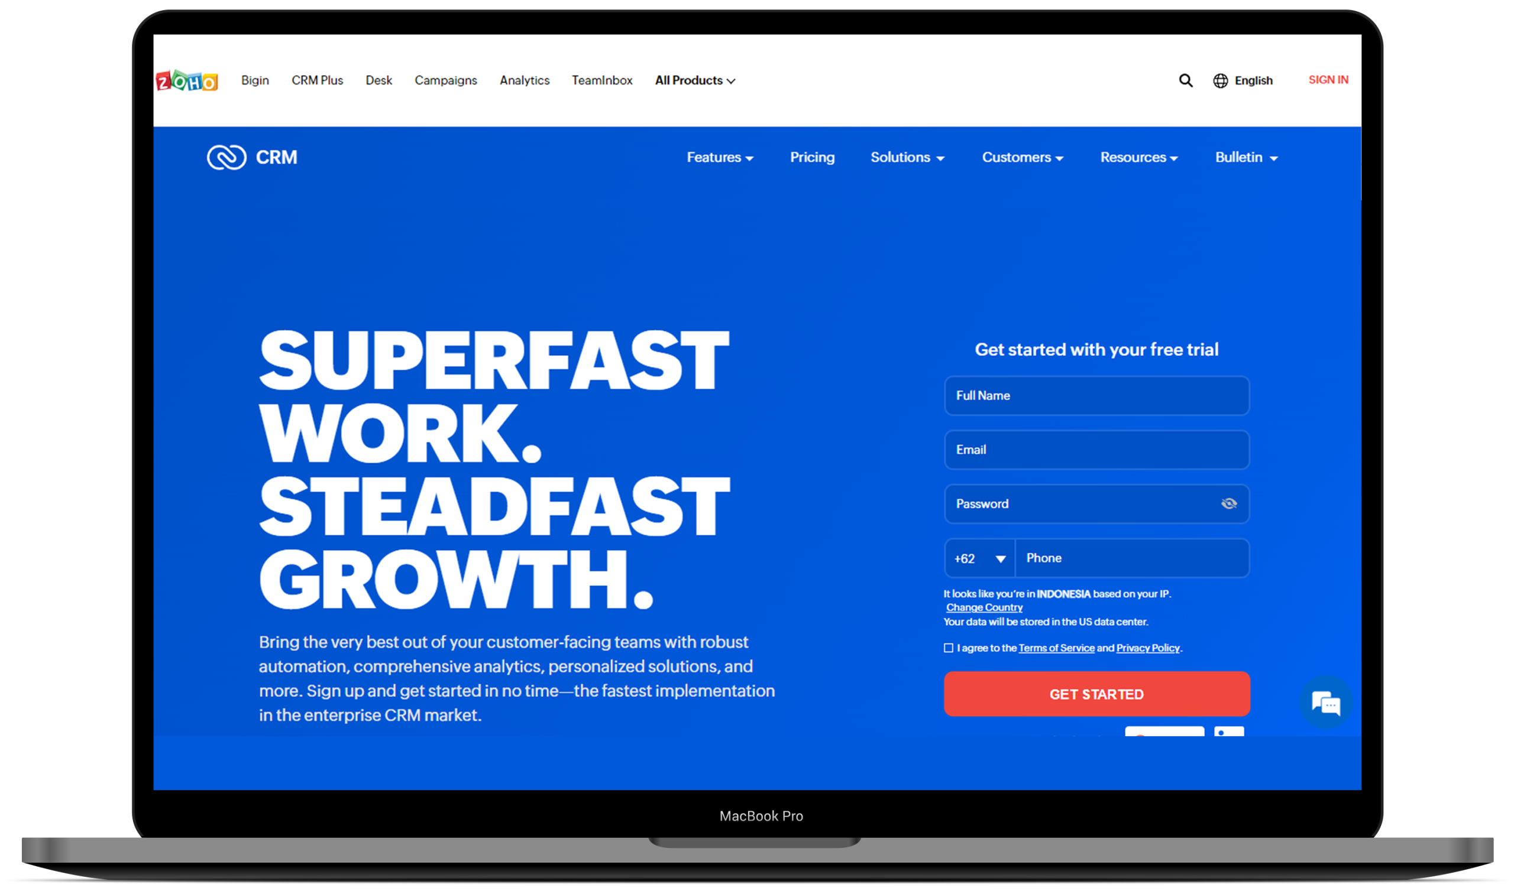The height and width of the screenshot is (891, 1514).
Task: Expand the Customers dropdown menu
Action: pos(1020,157)
